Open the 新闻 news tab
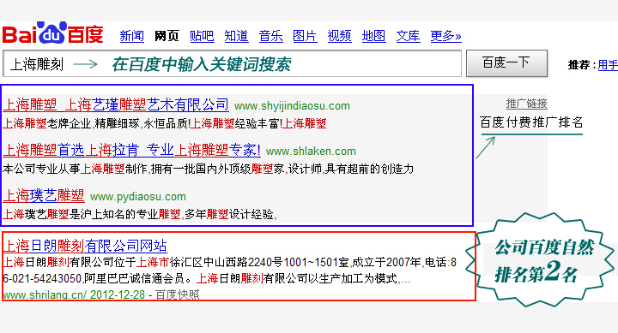Screen dimensions: 618x333 [x=132, y=36]
